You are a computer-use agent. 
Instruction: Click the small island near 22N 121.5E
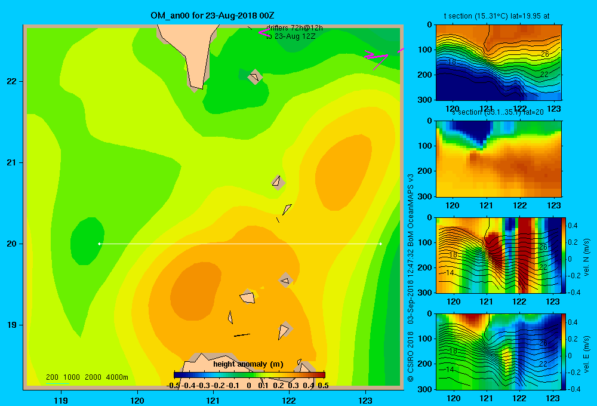click(x=254, y=77)
